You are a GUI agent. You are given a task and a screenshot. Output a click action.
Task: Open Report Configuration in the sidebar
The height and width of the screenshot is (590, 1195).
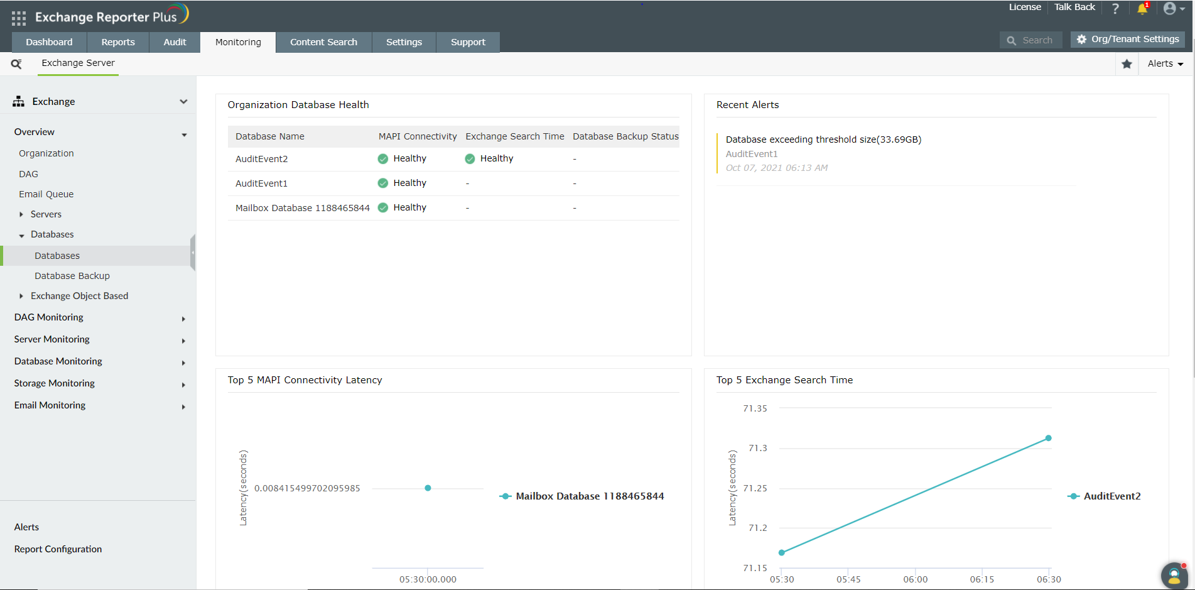pos(57,549)
